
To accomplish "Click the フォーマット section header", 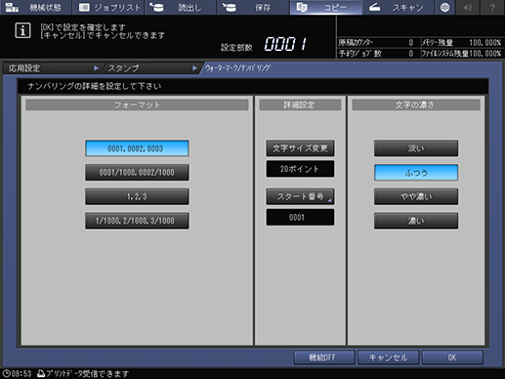I will click(137, 105).
